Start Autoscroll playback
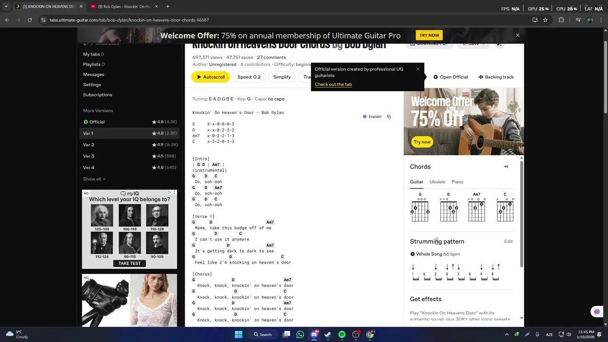The width and height of the screenshot is (608, 342). point(211,77)
